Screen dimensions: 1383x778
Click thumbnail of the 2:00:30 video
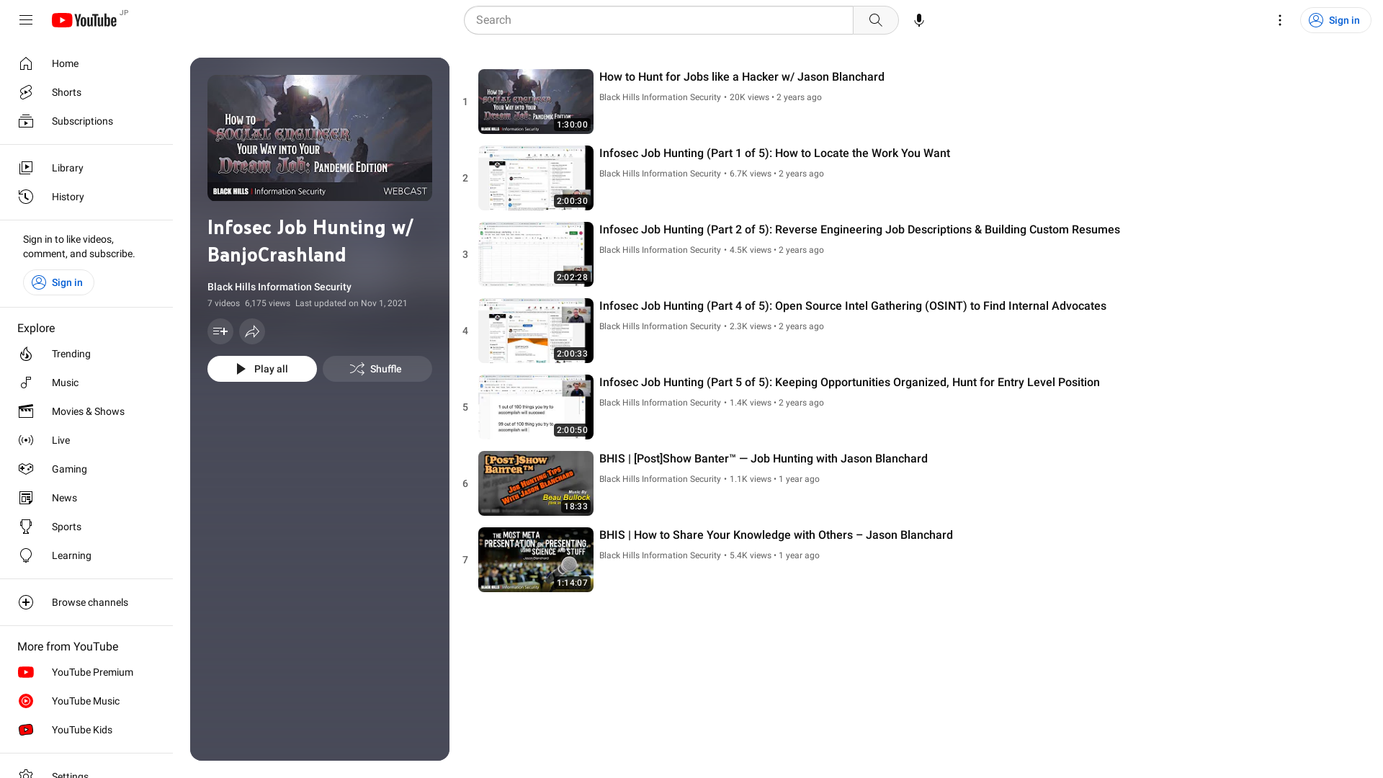pyautogui.click(x=536, y=178)
